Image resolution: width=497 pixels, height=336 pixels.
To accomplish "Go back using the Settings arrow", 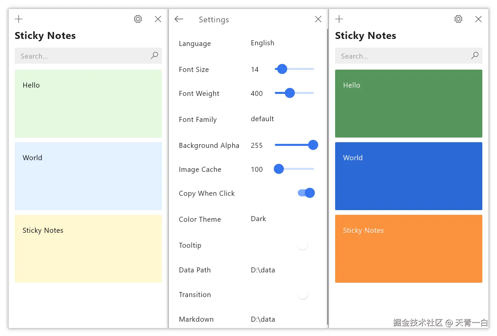I will coord(179,19).
